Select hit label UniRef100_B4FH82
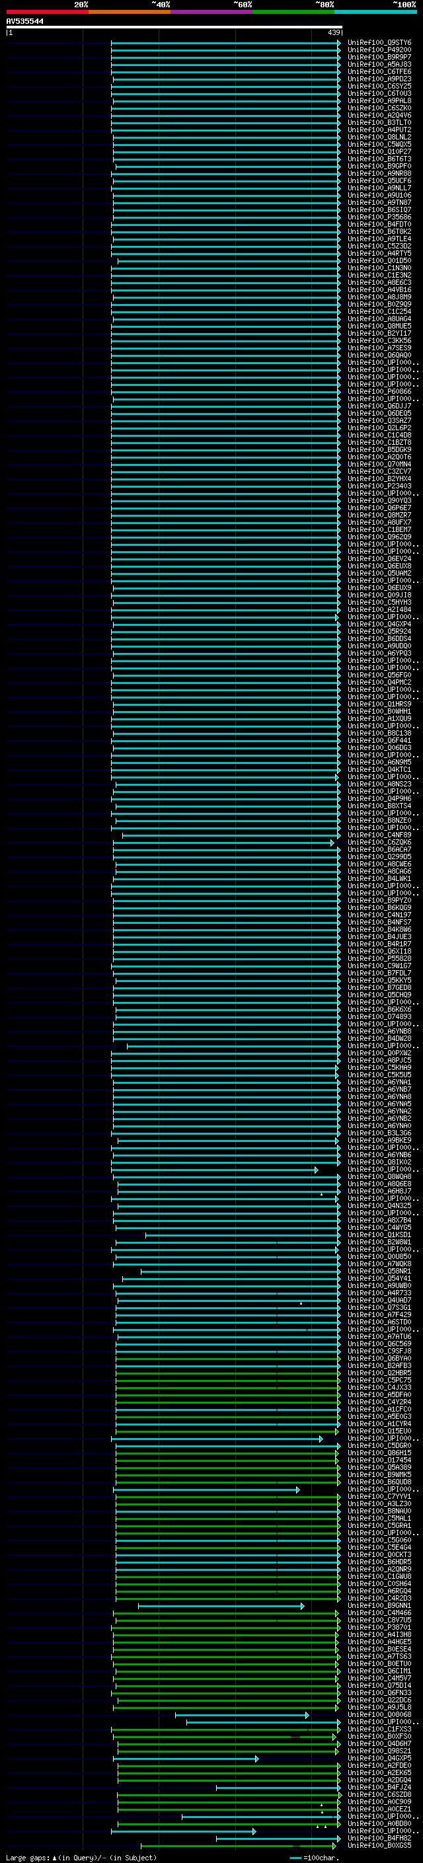This screenshot has width=423, height=1863. (x=379, y=1839)
